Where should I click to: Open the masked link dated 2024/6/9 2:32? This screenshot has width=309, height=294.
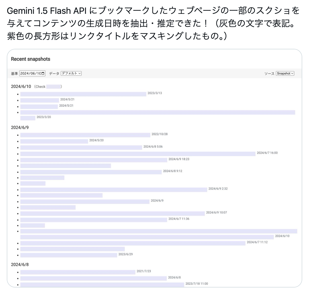(x=114, y=190)
